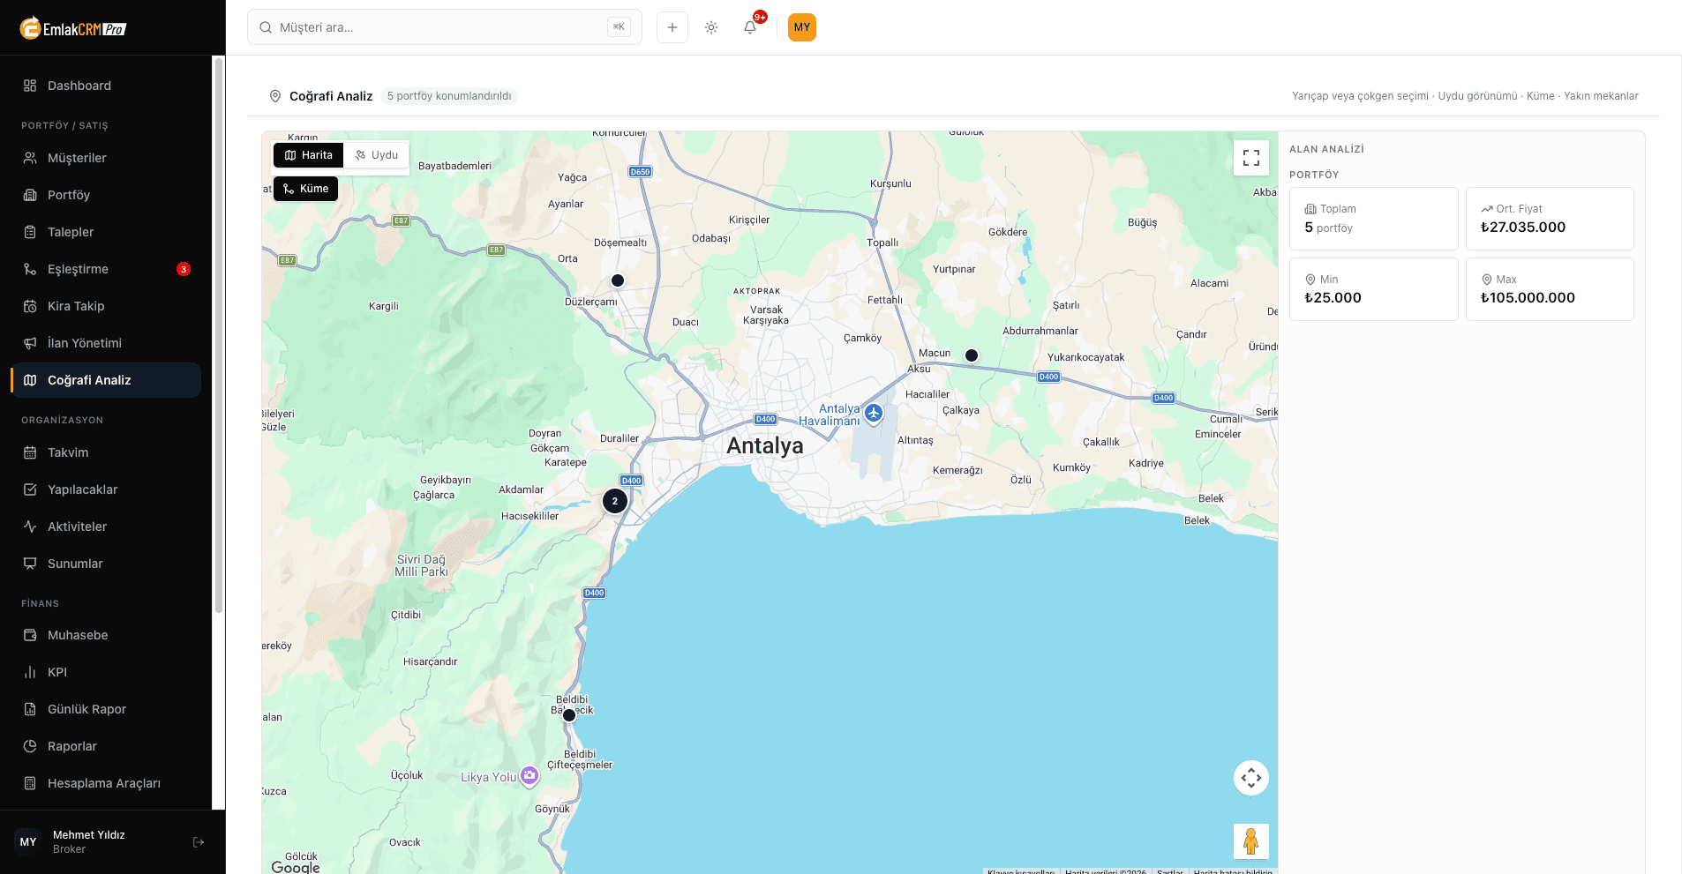Switch map to Uydu satellite view
1682x874 pixels.
pos(377,155)
